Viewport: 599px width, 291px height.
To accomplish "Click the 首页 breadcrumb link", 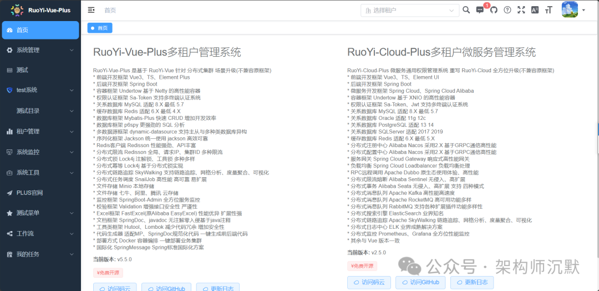I will (x=110, y=11).
